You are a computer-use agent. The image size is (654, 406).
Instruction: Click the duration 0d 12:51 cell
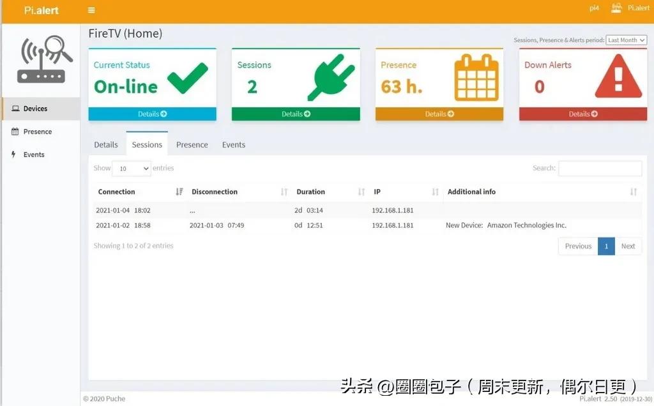coord(308,225)
